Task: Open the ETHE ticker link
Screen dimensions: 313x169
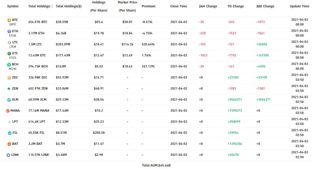Action: point(13,36)
